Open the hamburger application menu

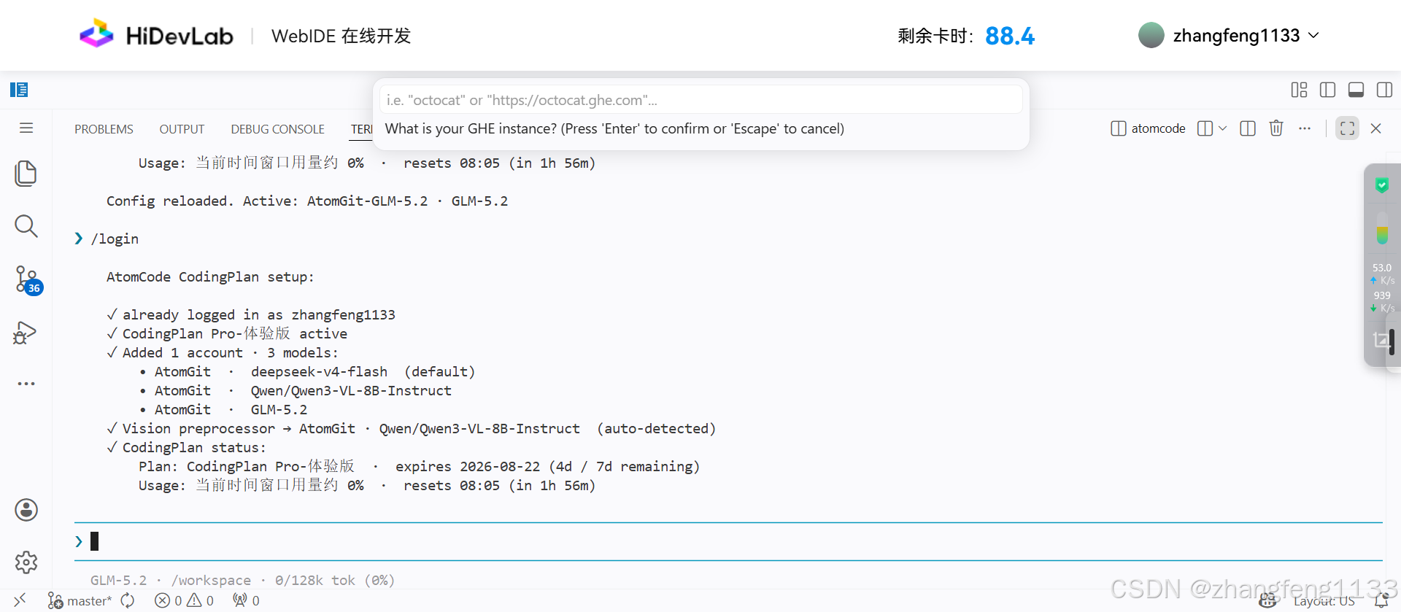click(x=26, y=128)
